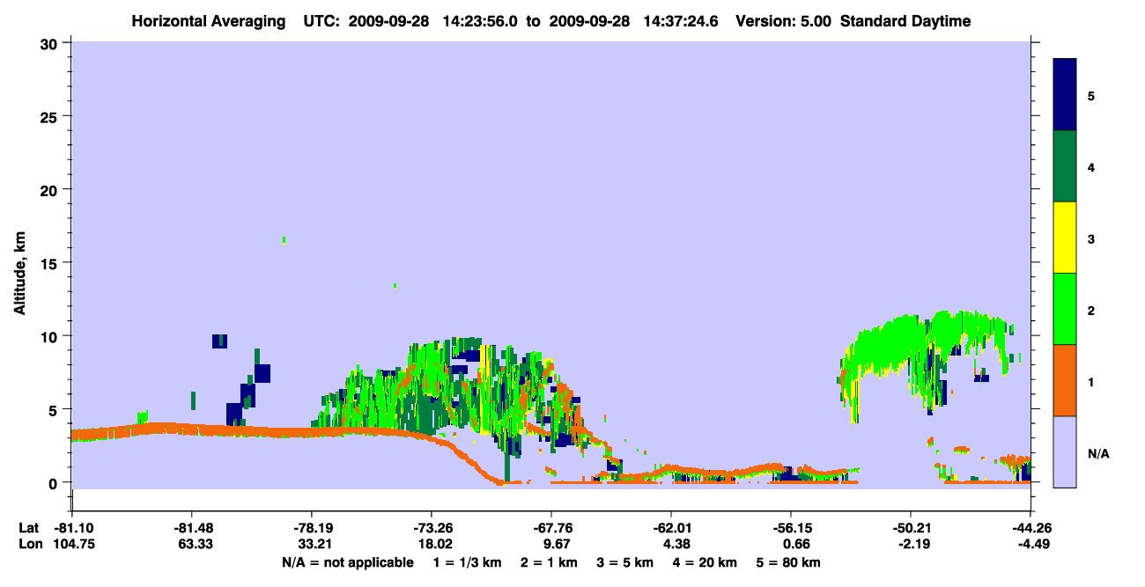Click the 'Lat' row label
Screen dimensions: 1145x587
coord(28,528)
